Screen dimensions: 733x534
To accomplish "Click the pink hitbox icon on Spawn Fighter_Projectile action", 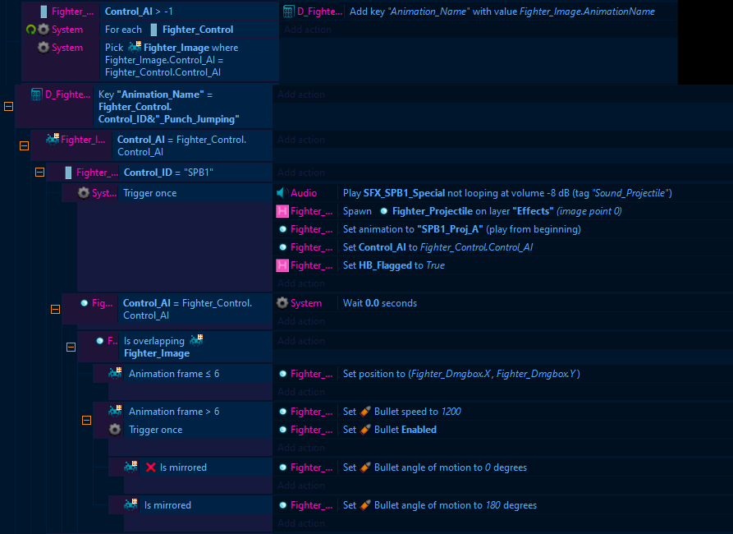I will pyautogui.click(x=282, y=211).
